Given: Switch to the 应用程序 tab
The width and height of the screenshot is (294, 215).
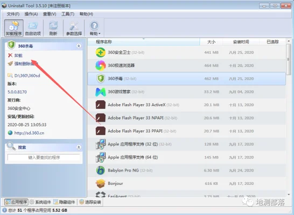Looking at the screenshot, I should click(16, 202).
